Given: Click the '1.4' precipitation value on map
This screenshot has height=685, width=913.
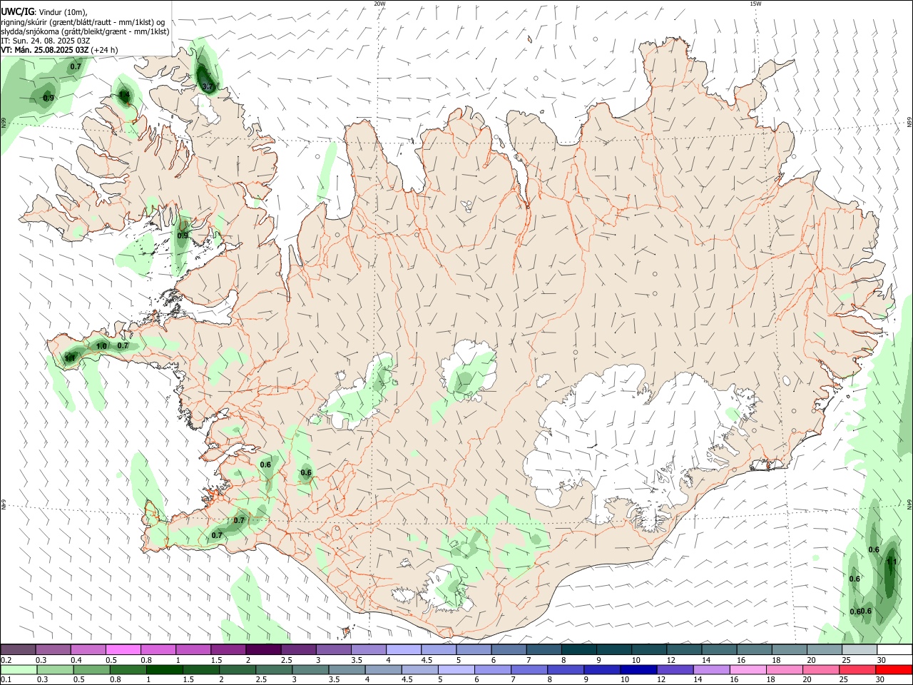Looking at the screenshot, I should point(124,94).
